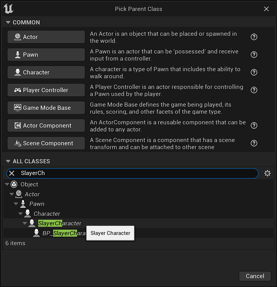Collapse the COMMON section
Viewport: 277px width, 287px height.
tap(8, 22)
